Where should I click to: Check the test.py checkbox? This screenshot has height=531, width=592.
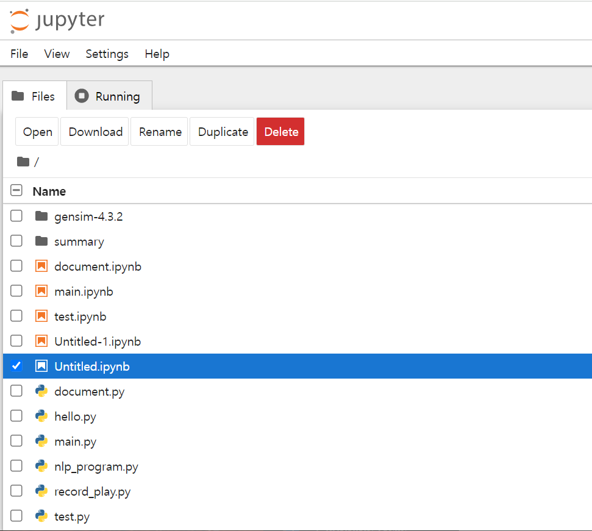[x=16, y=516]
